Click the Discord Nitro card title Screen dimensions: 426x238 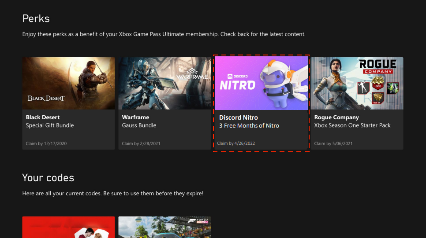[238, 117]
